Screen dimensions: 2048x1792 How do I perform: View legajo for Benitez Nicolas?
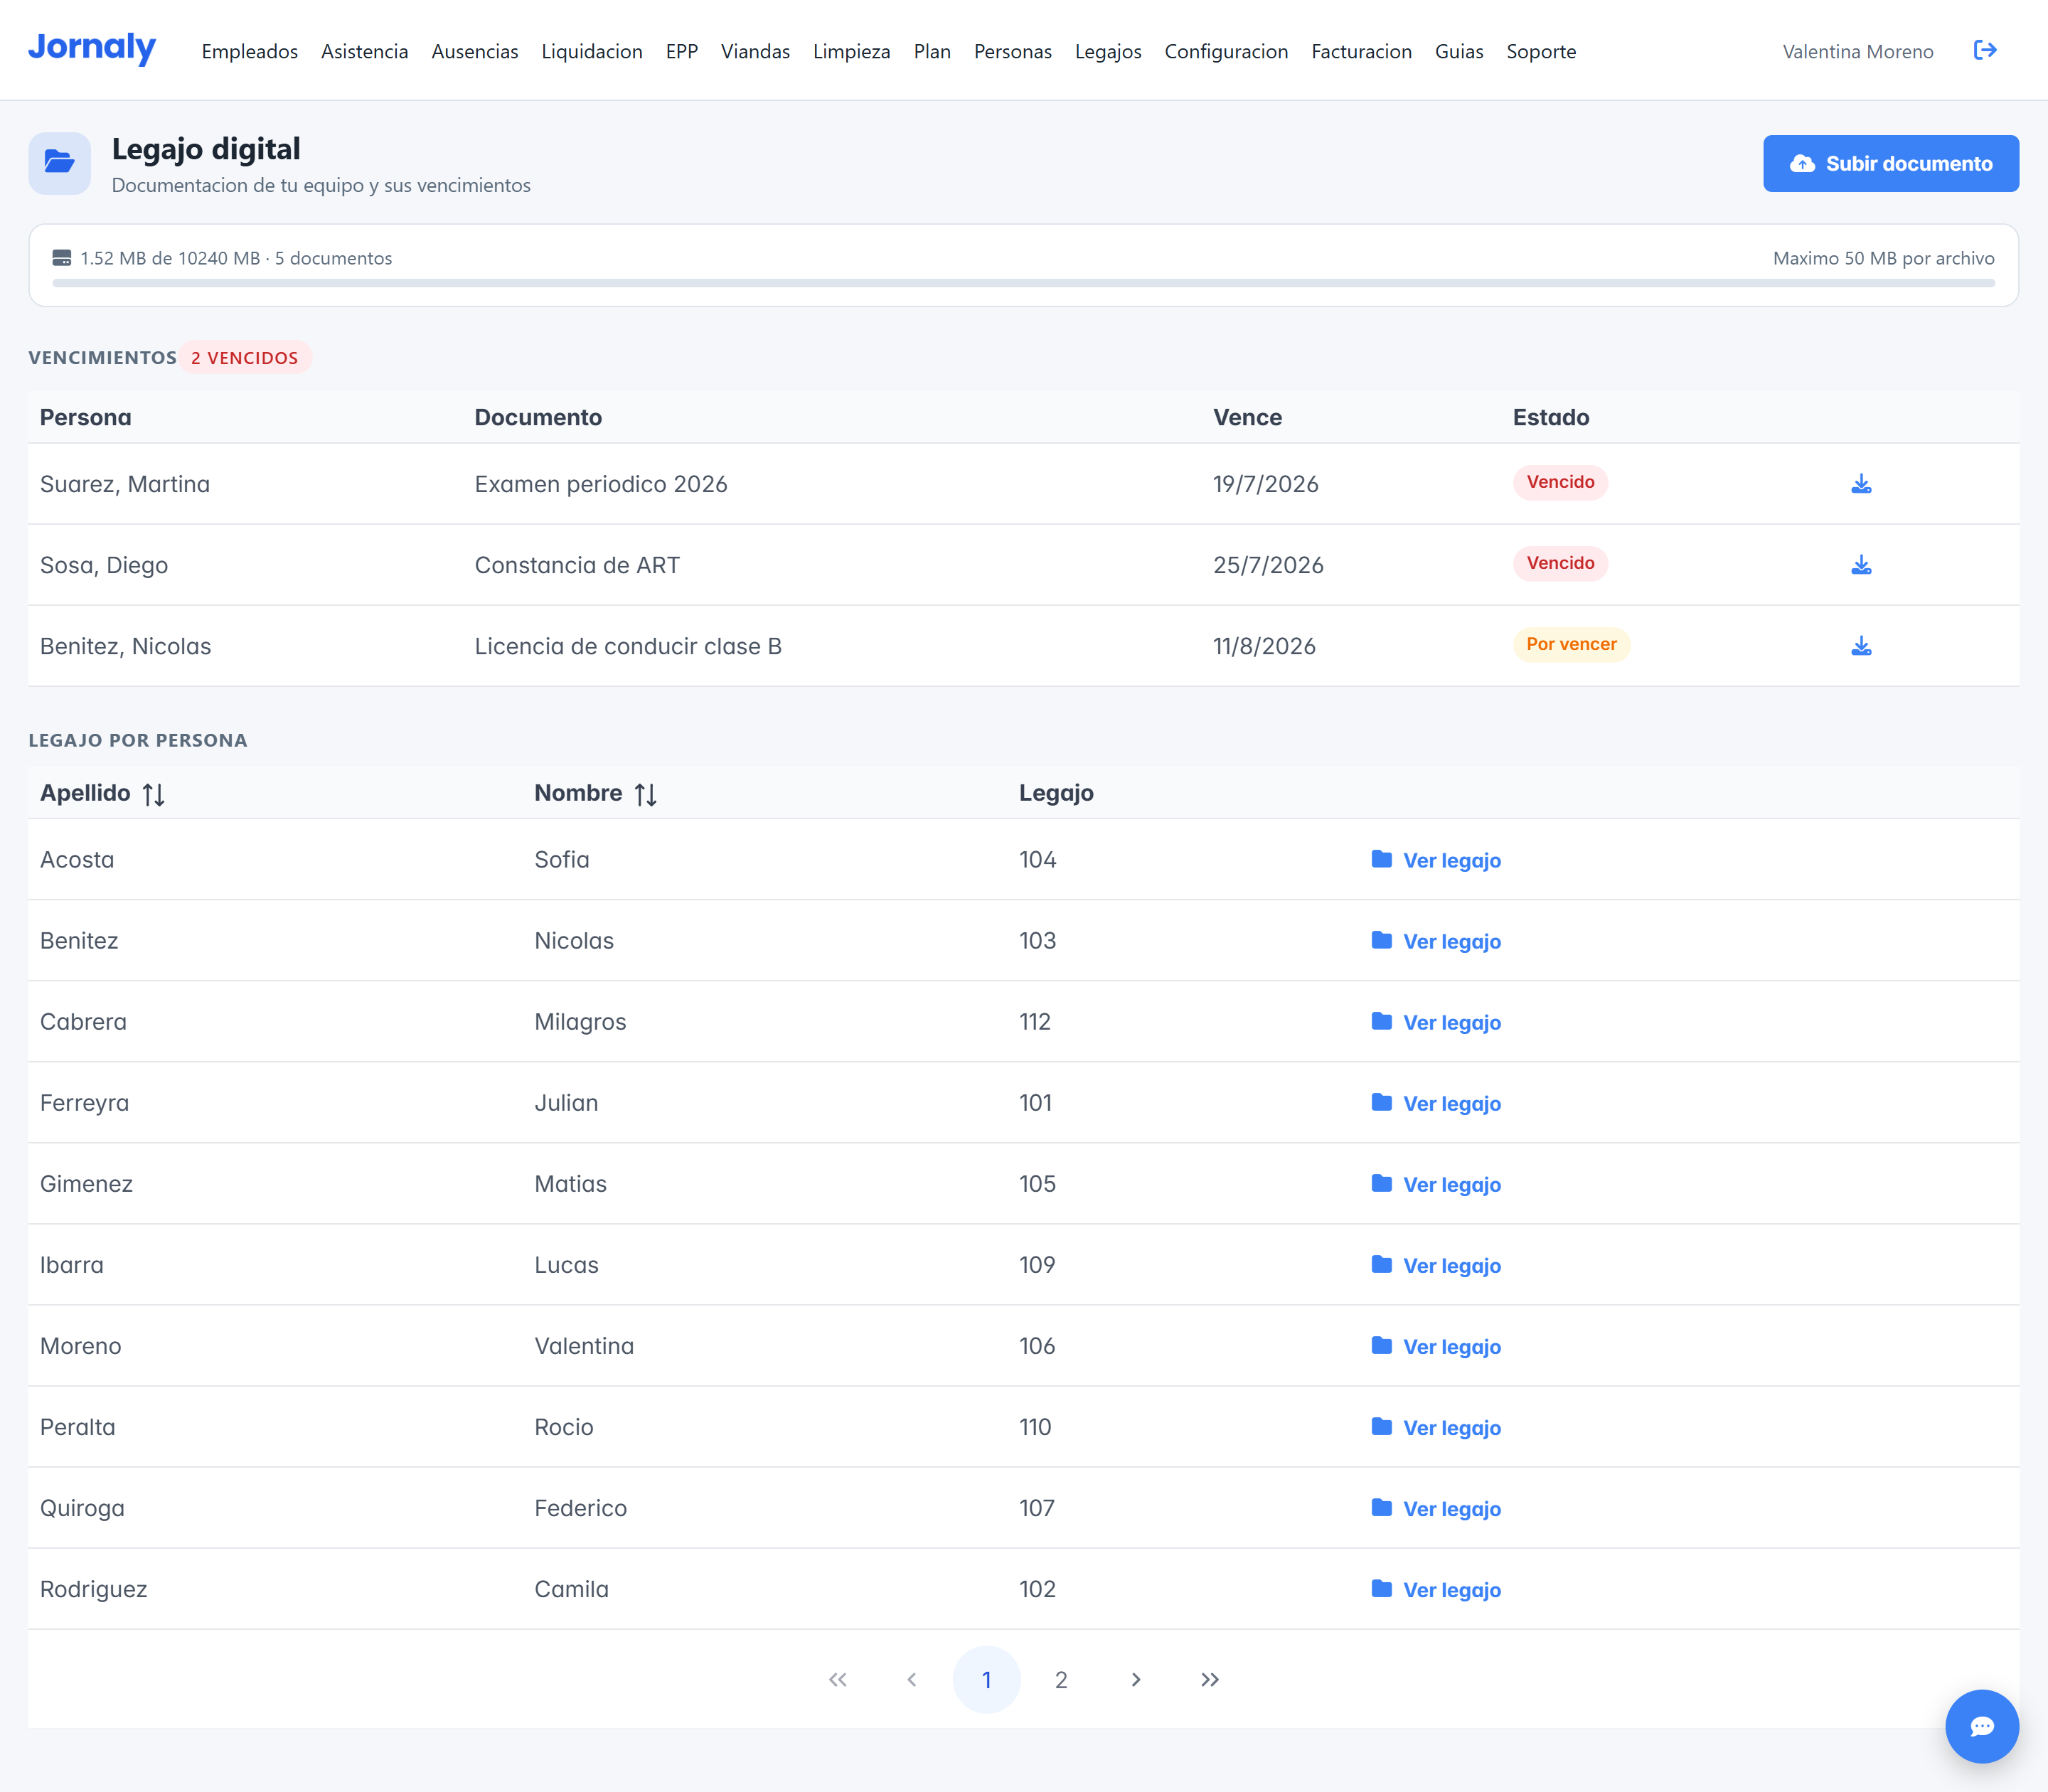point(1436,941)
